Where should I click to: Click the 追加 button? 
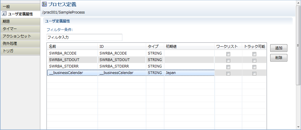click(278, 48)
